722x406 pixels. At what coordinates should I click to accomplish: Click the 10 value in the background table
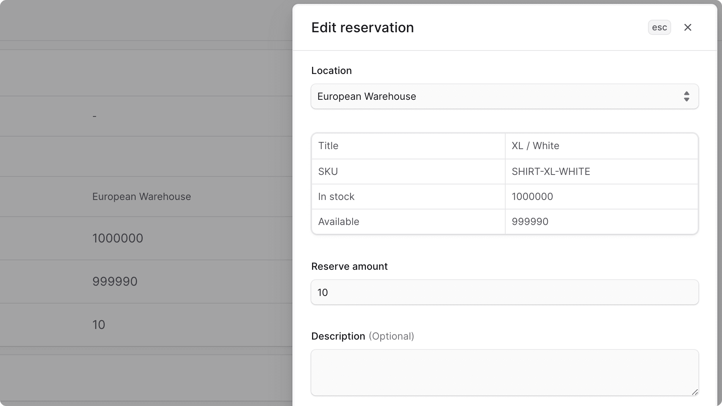point(99,324)
